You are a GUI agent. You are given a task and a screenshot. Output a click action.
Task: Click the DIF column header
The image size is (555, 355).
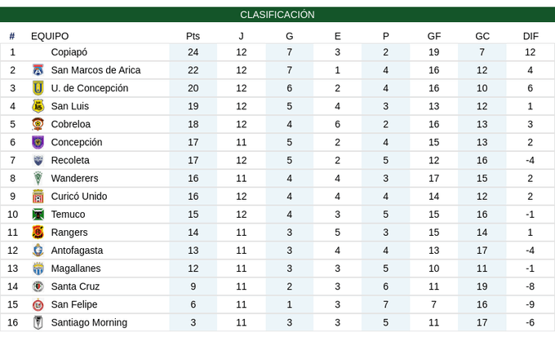[x=531, y=36]
